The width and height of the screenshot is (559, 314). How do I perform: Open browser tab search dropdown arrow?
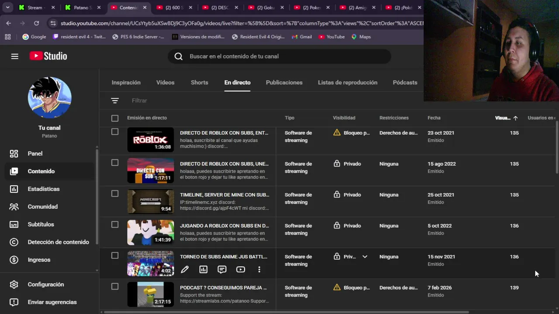pyautogui.click(x=7, y=7)
